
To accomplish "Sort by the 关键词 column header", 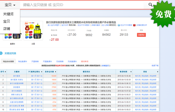I will pos(17,72).
